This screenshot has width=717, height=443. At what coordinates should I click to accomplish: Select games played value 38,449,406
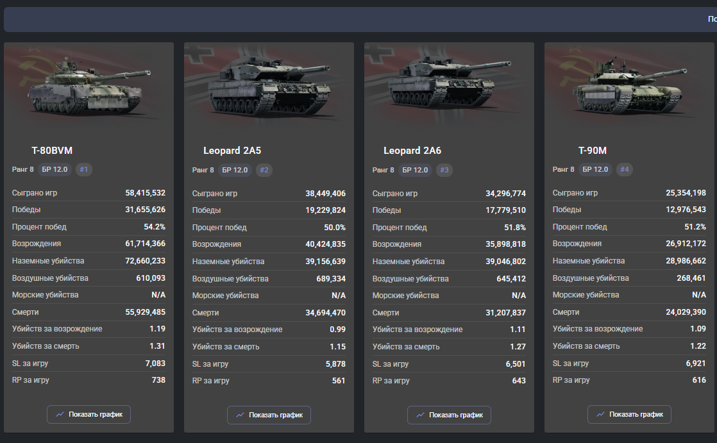click(326, 194)
